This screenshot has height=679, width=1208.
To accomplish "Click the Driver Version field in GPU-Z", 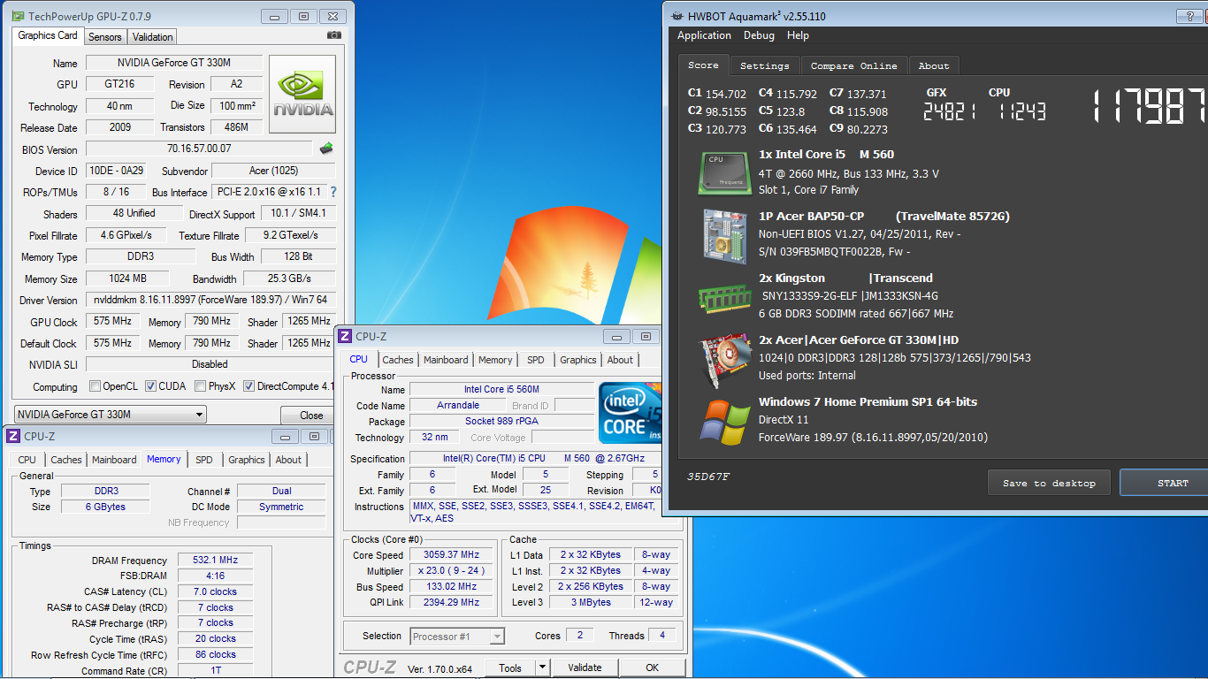I will (x=210, y=300).
